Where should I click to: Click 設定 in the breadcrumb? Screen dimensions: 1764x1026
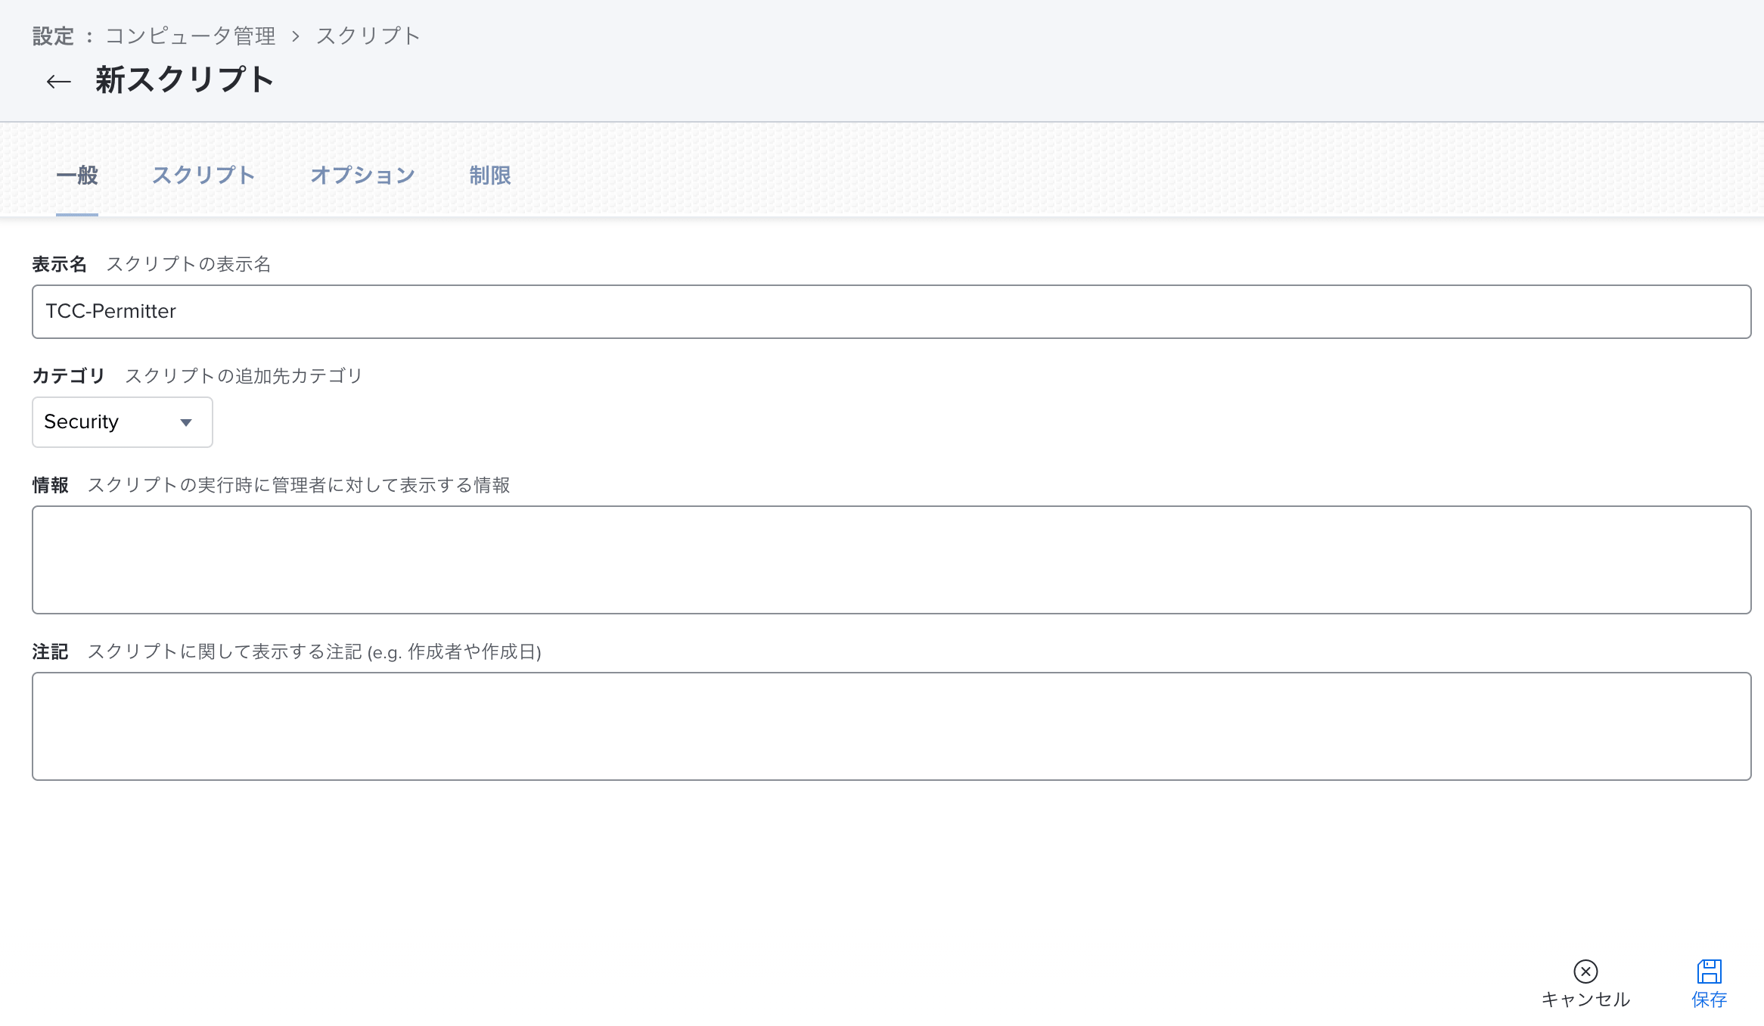(53, 36)
